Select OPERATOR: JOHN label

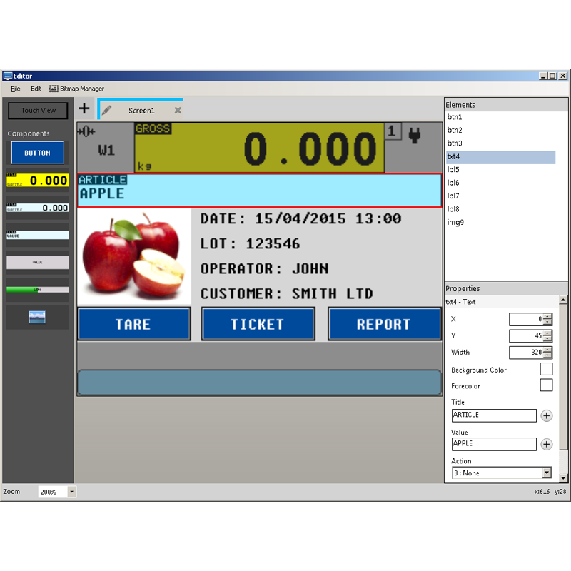tap(265, 269)
